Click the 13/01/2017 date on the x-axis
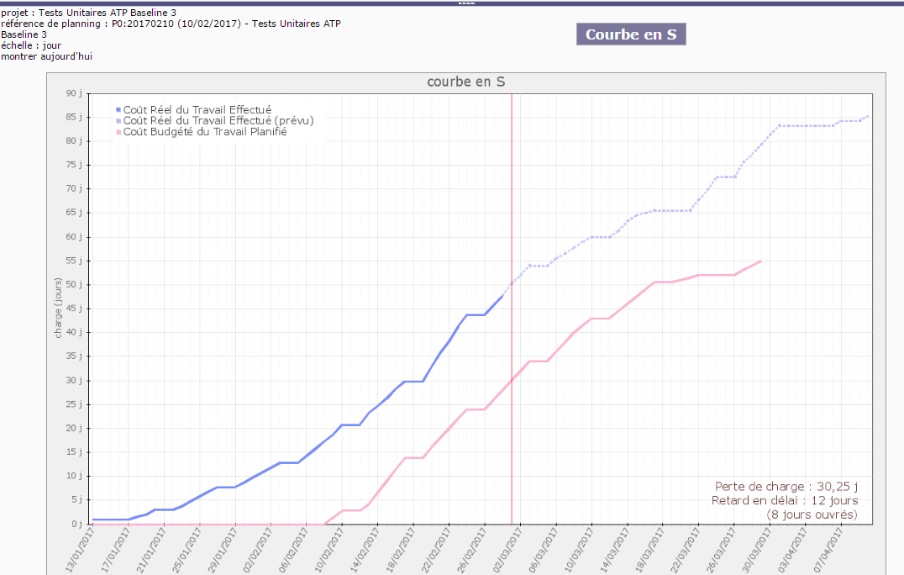The height and width of the screenshot is (575, 904). [x=83, y=550]
